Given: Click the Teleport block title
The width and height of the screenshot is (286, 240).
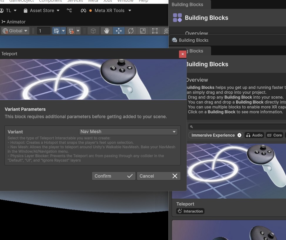Looking at the screenshot, I should 185,204.
